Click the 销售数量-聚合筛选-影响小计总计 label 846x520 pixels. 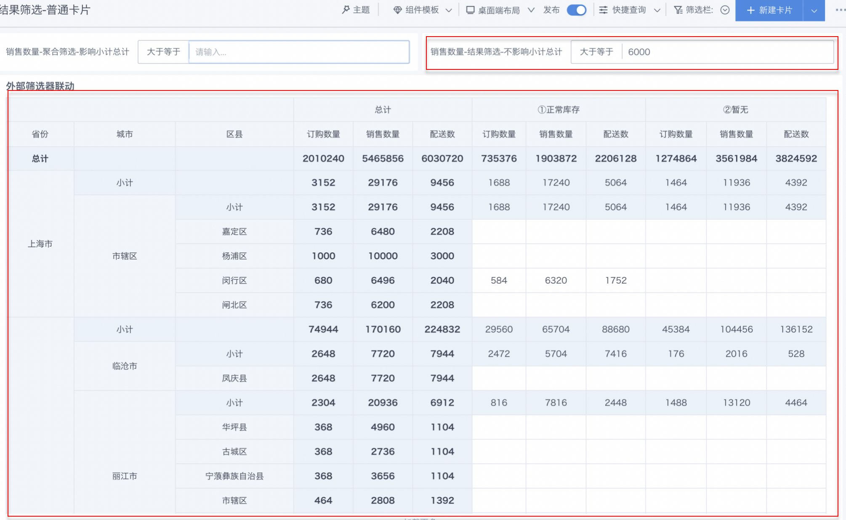tap(67, 52)
